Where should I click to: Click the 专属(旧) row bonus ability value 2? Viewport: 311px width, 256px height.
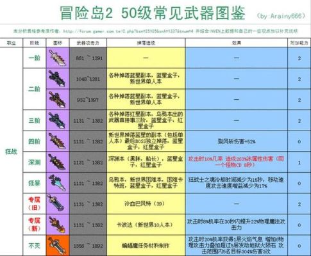click(x=299, y=204)
